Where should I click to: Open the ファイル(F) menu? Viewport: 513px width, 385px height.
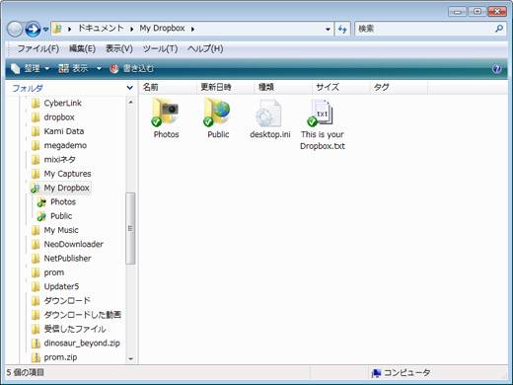pyautogui.click(x=37, y=48)
